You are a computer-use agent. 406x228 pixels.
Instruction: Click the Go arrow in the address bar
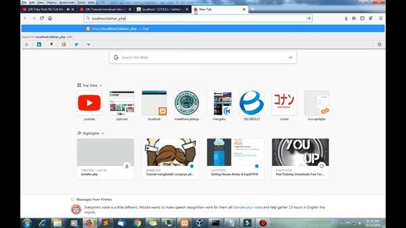[x=308, y=18]
